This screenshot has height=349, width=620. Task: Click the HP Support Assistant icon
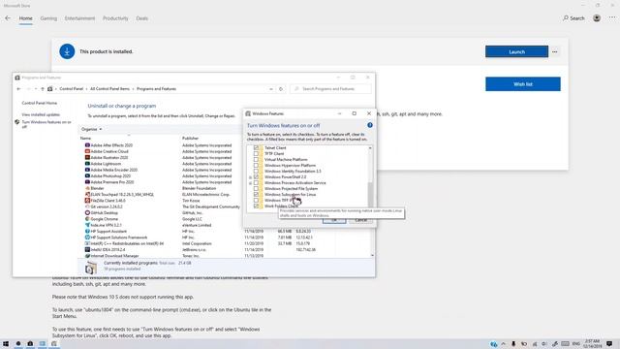click(x=87, y=231)
